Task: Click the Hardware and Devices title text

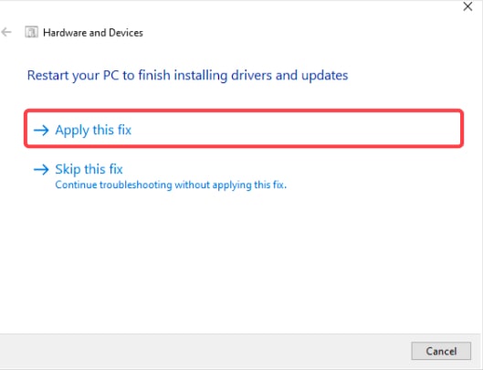Action: (93, 32)
